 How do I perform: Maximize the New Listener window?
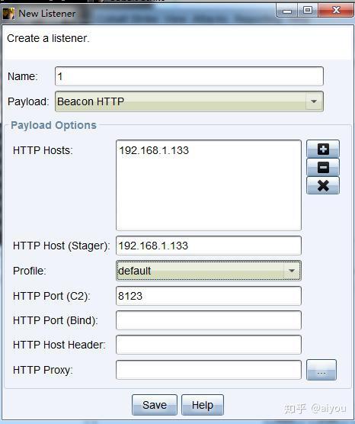click(x=308, y=11)
